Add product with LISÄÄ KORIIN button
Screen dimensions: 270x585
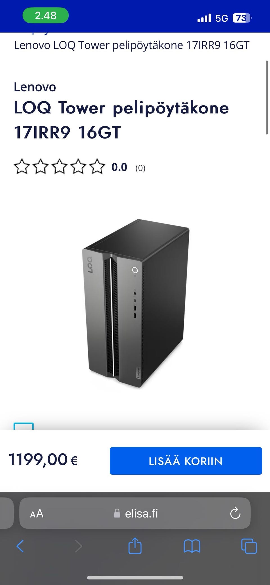click(186, 461)
